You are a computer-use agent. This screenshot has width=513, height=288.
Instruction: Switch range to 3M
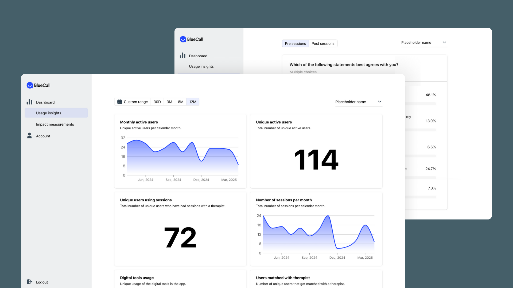[169, 102]
